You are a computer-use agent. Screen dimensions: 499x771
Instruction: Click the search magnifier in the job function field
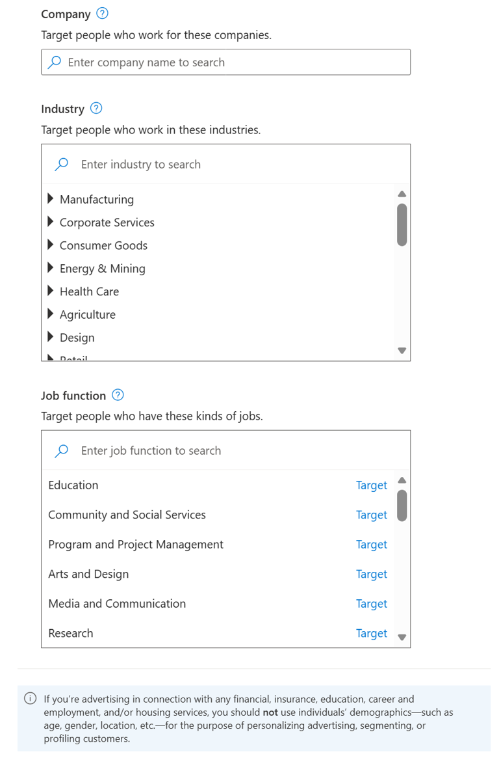(x=61, y=450)
